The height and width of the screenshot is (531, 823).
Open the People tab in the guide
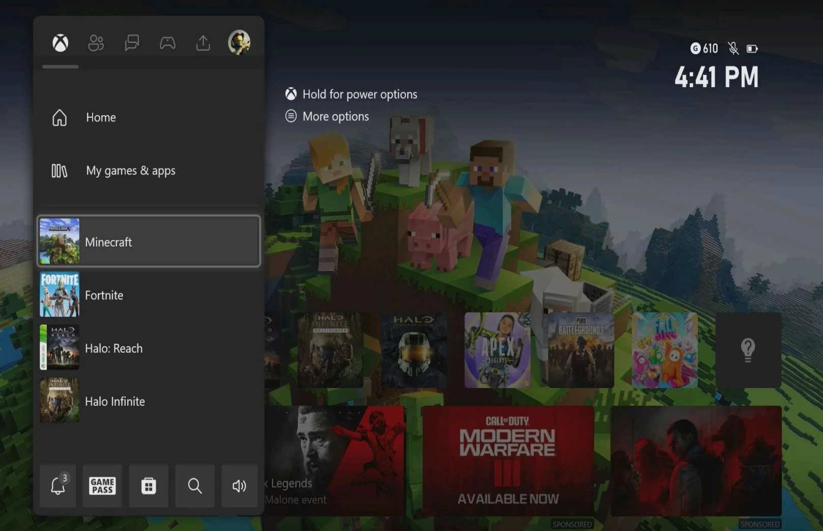tap(96, 43)
